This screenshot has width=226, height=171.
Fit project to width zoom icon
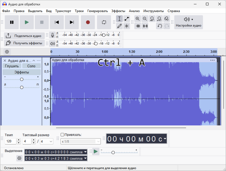pyautogui.click(x=159, y=19)
